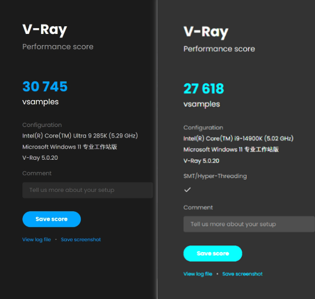Screen dimensions: 315x299
Task: Focus the comment field in Ultra 9 285K panel
Action: [88, 190]
